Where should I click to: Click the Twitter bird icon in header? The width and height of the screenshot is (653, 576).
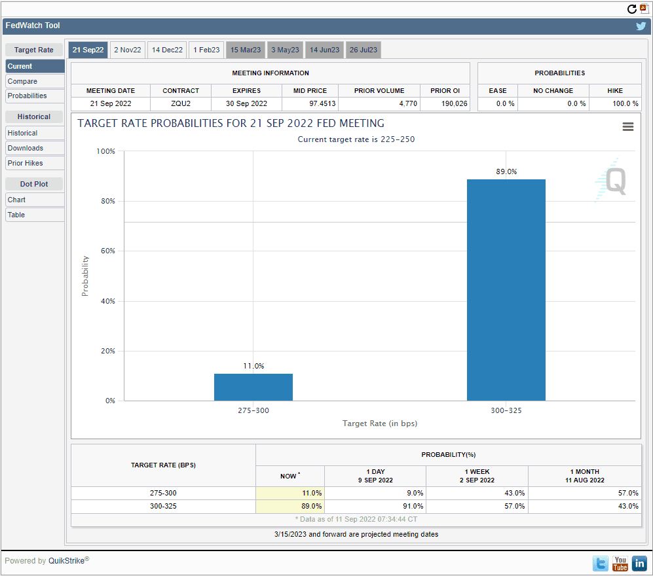tap(641, 26)
